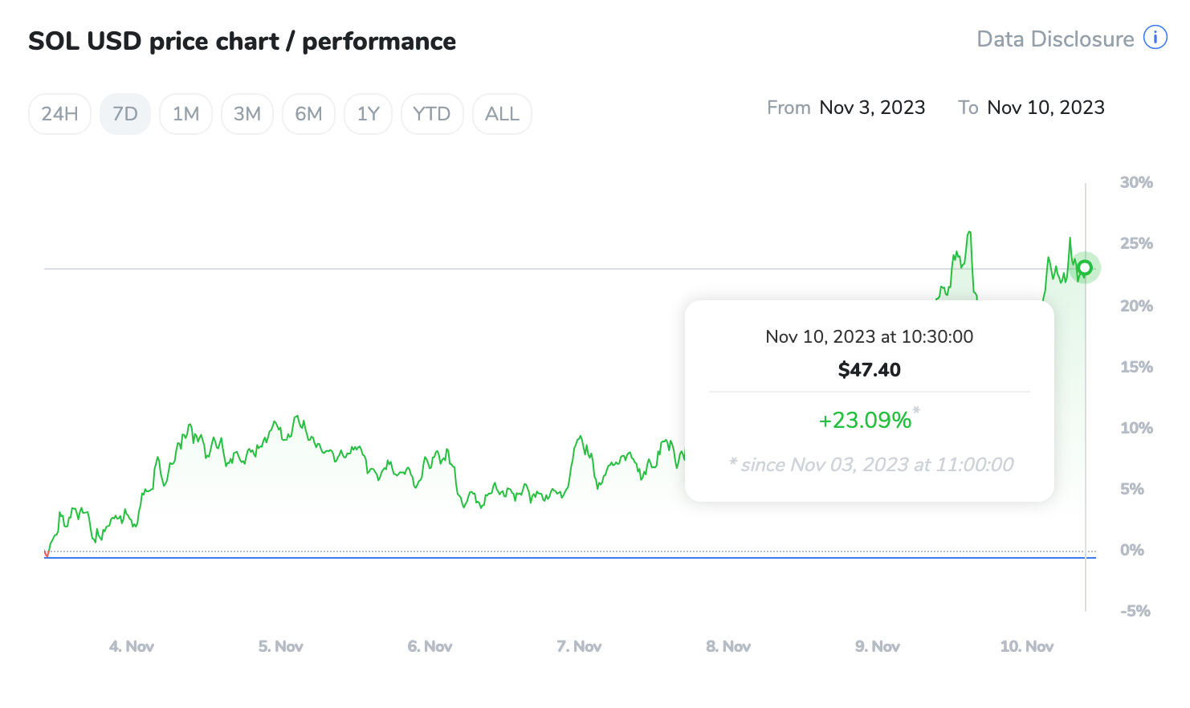Screen dimensions: 1190x708
Task: Click the green price marker dot
Action: point(1085,267)
